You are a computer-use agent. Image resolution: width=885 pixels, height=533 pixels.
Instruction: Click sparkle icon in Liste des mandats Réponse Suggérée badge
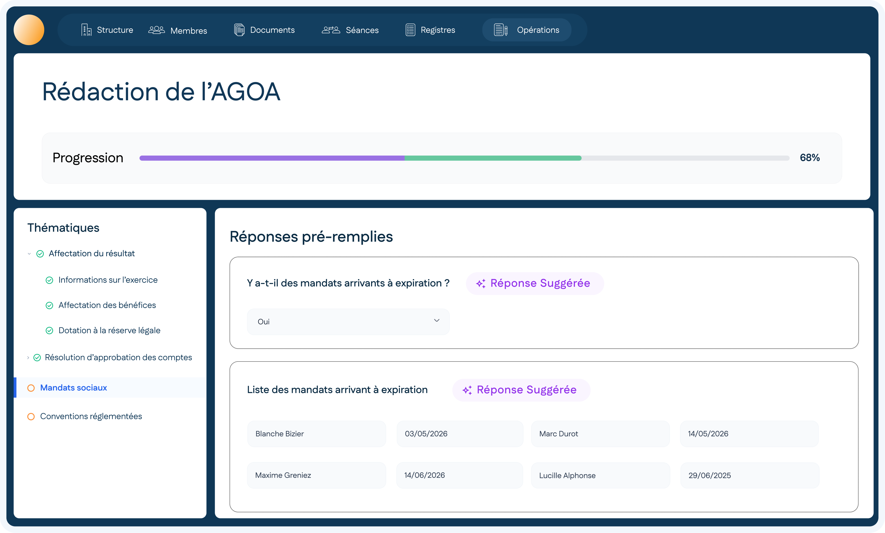click(467, 390)
